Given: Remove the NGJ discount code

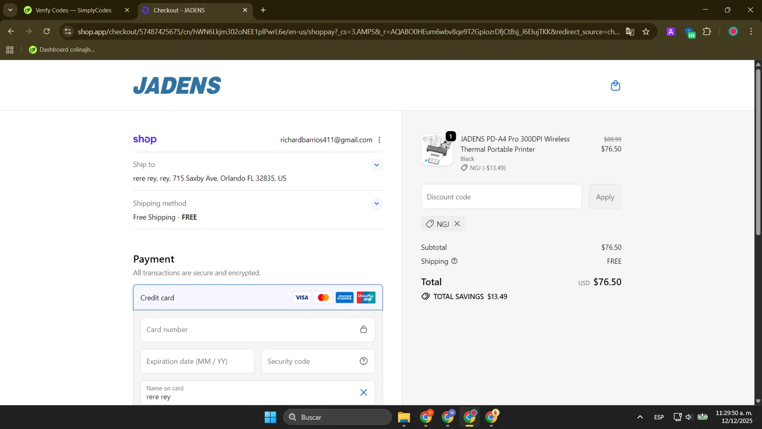Looking at the screenshot, I should click(x=457, y=224).
